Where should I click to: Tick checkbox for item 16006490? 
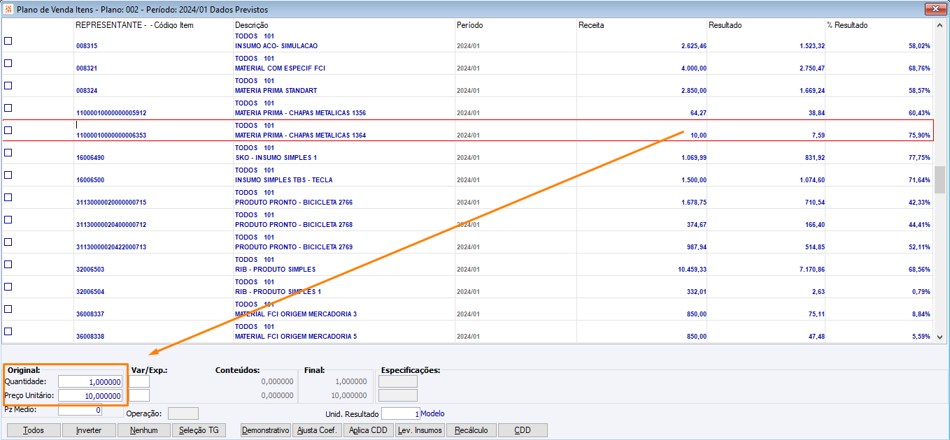pyautogui.click(x=8, y=152)
